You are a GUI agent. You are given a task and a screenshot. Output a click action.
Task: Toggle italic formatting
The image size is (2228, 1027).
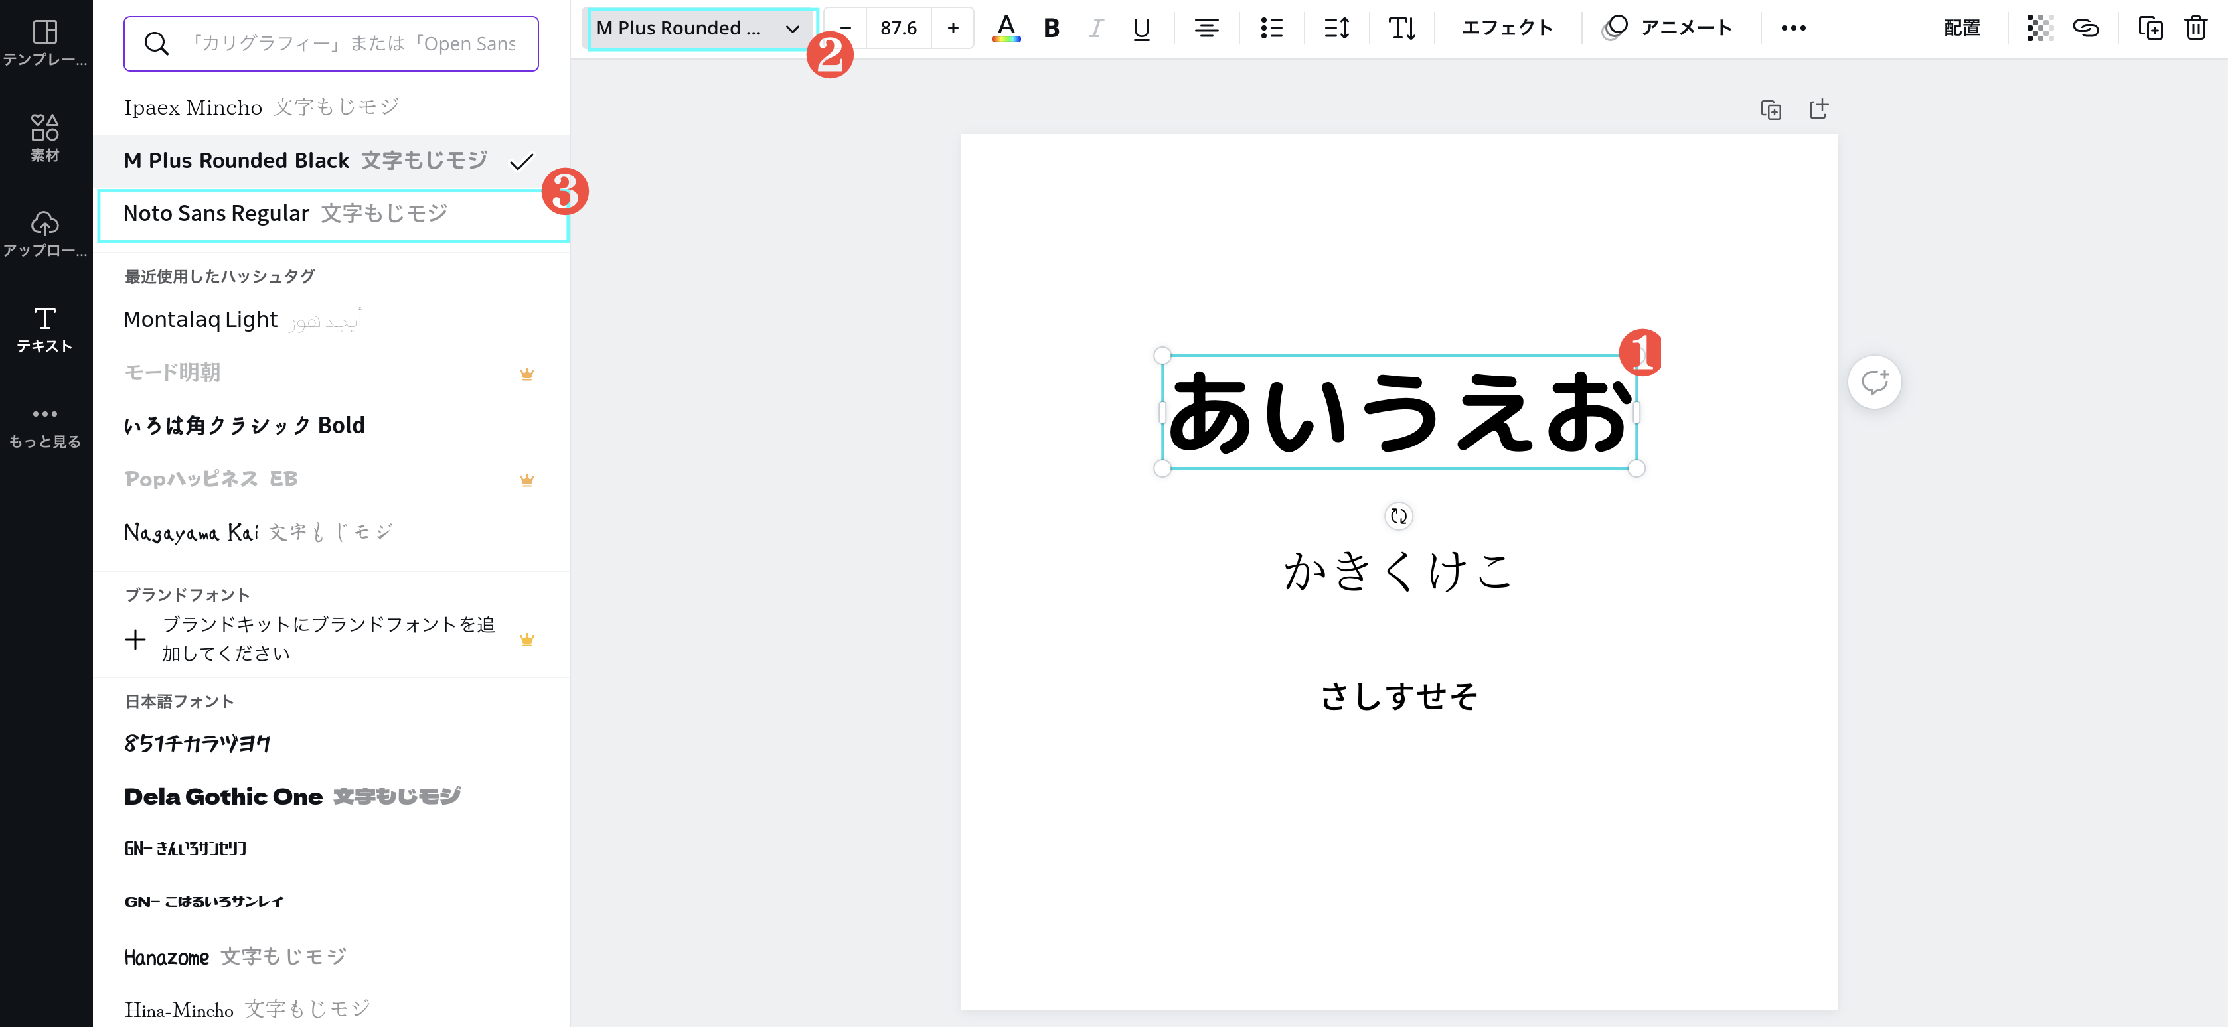[x=1096, y=28]
